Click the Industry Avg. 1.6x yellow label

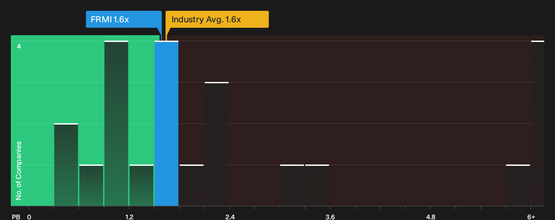click(217, 19)
